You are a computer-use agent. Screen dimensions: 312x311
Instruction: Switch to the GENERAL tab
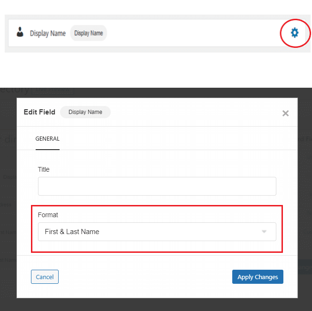tap(47, 139)
